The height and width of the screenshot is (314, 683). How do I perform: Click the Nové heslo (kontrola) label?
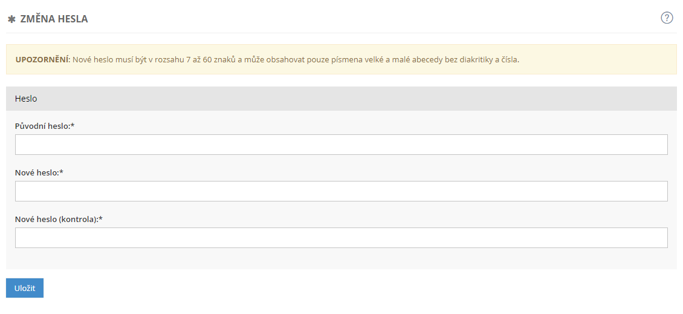coord(56,219)
